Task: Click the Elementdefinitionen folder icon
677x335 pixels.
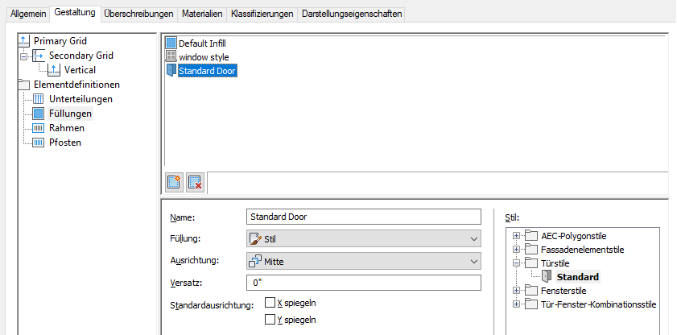Action: (x=23, y=85)
